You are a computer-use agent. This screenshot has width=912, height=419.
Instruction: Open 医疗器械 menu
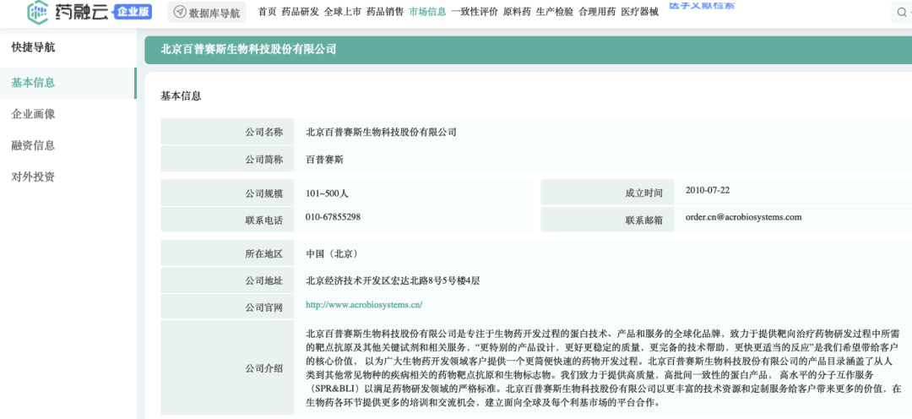point(640,12)
